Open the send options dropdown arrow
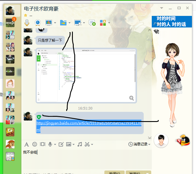196x174 pixels. tap(147, 173)
